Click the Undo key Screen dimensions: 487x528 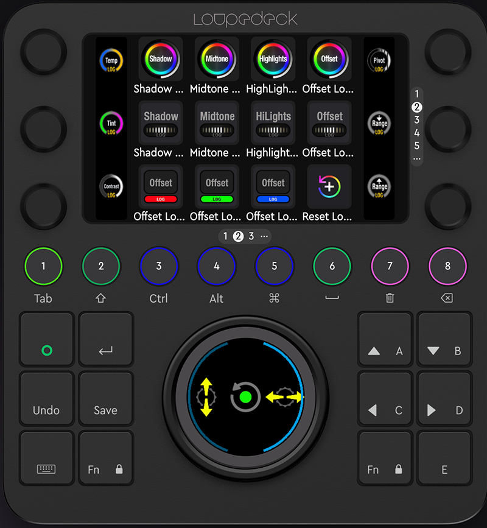[x=46, y=398]
